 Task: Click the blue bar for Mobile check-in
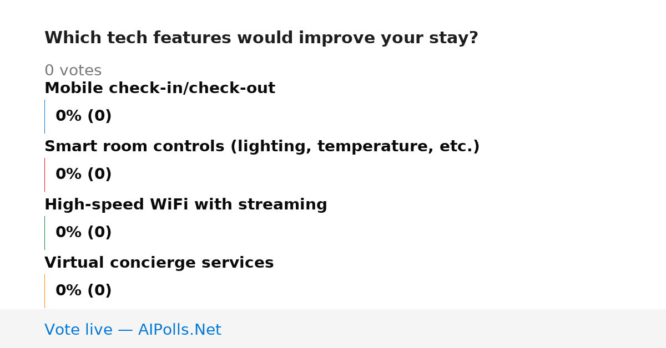45,116
